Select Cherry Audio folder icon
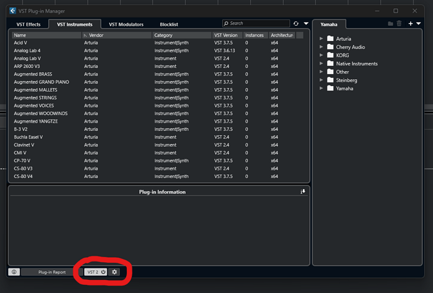The width and height of the screenshot is (433, 293). 330,47
